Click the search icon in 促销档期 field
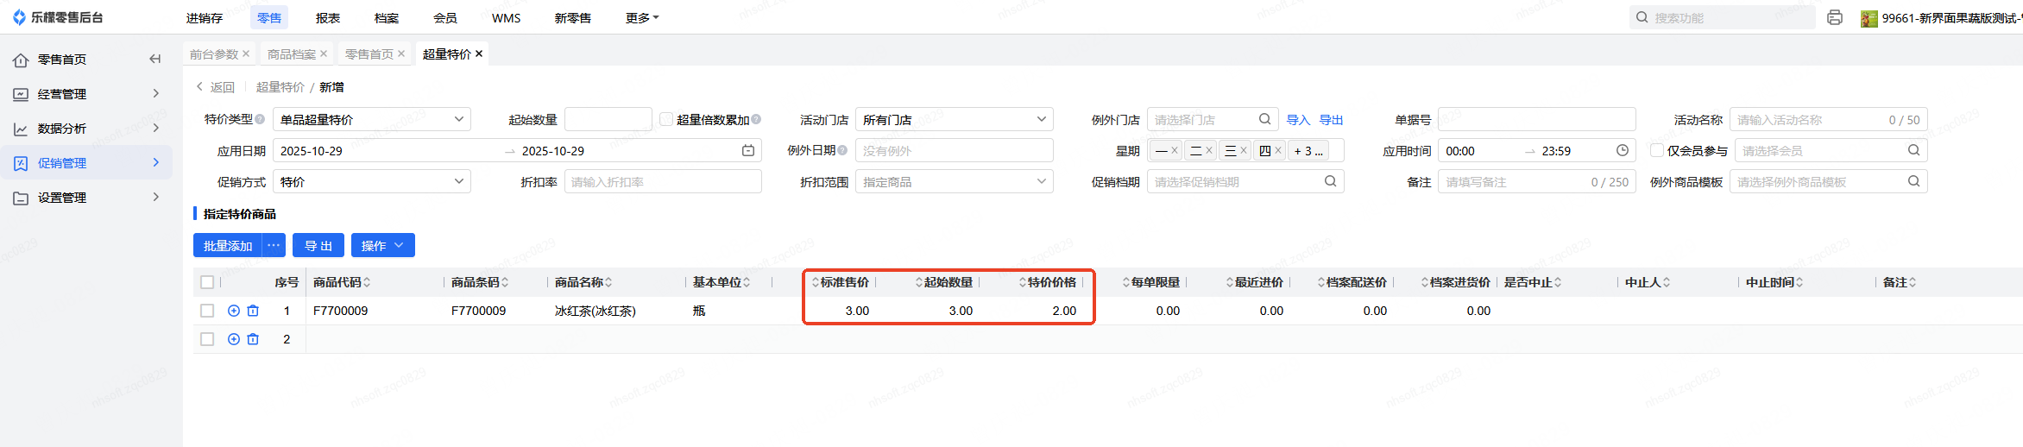The width and height of the screenshot is (2023, 447). [1331, 181]
